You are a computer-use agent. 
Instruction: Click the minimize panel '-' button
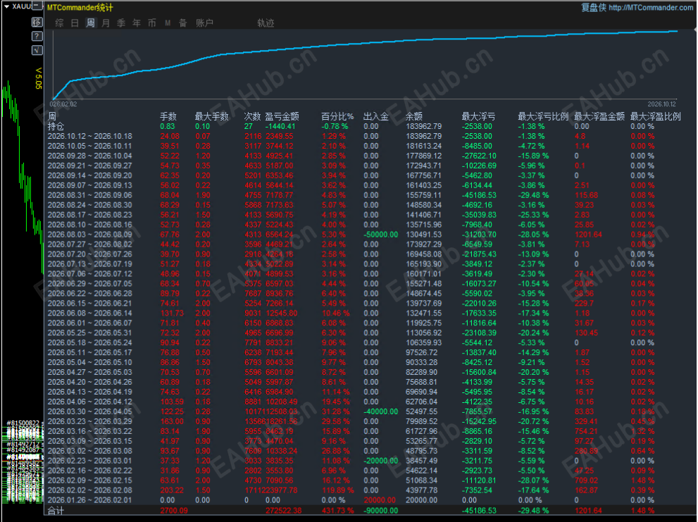[37, 6]
